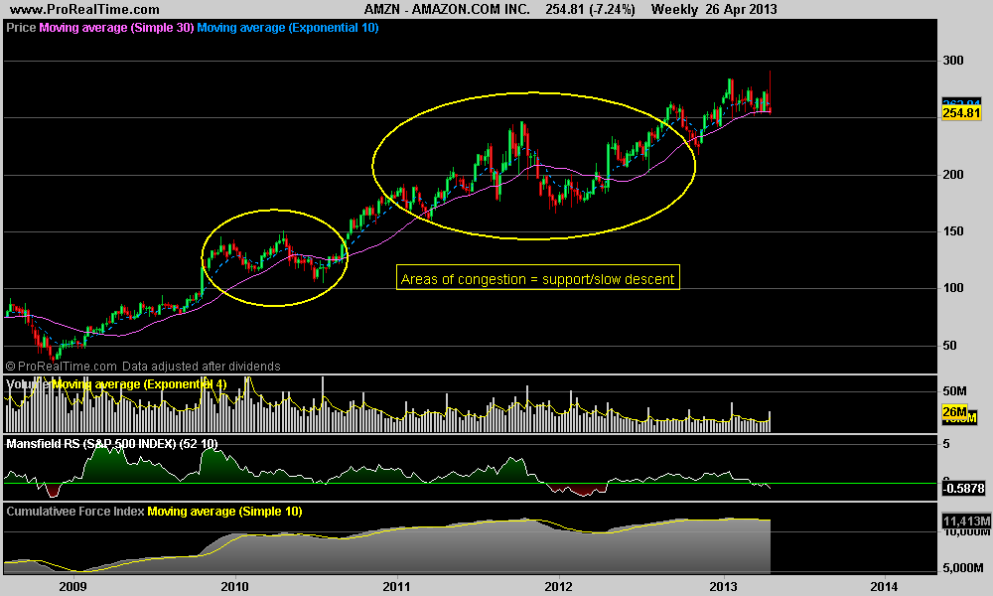Open the Cumulative Force Index label
Screen dimensions: 993x596
(x=75, y=512)
